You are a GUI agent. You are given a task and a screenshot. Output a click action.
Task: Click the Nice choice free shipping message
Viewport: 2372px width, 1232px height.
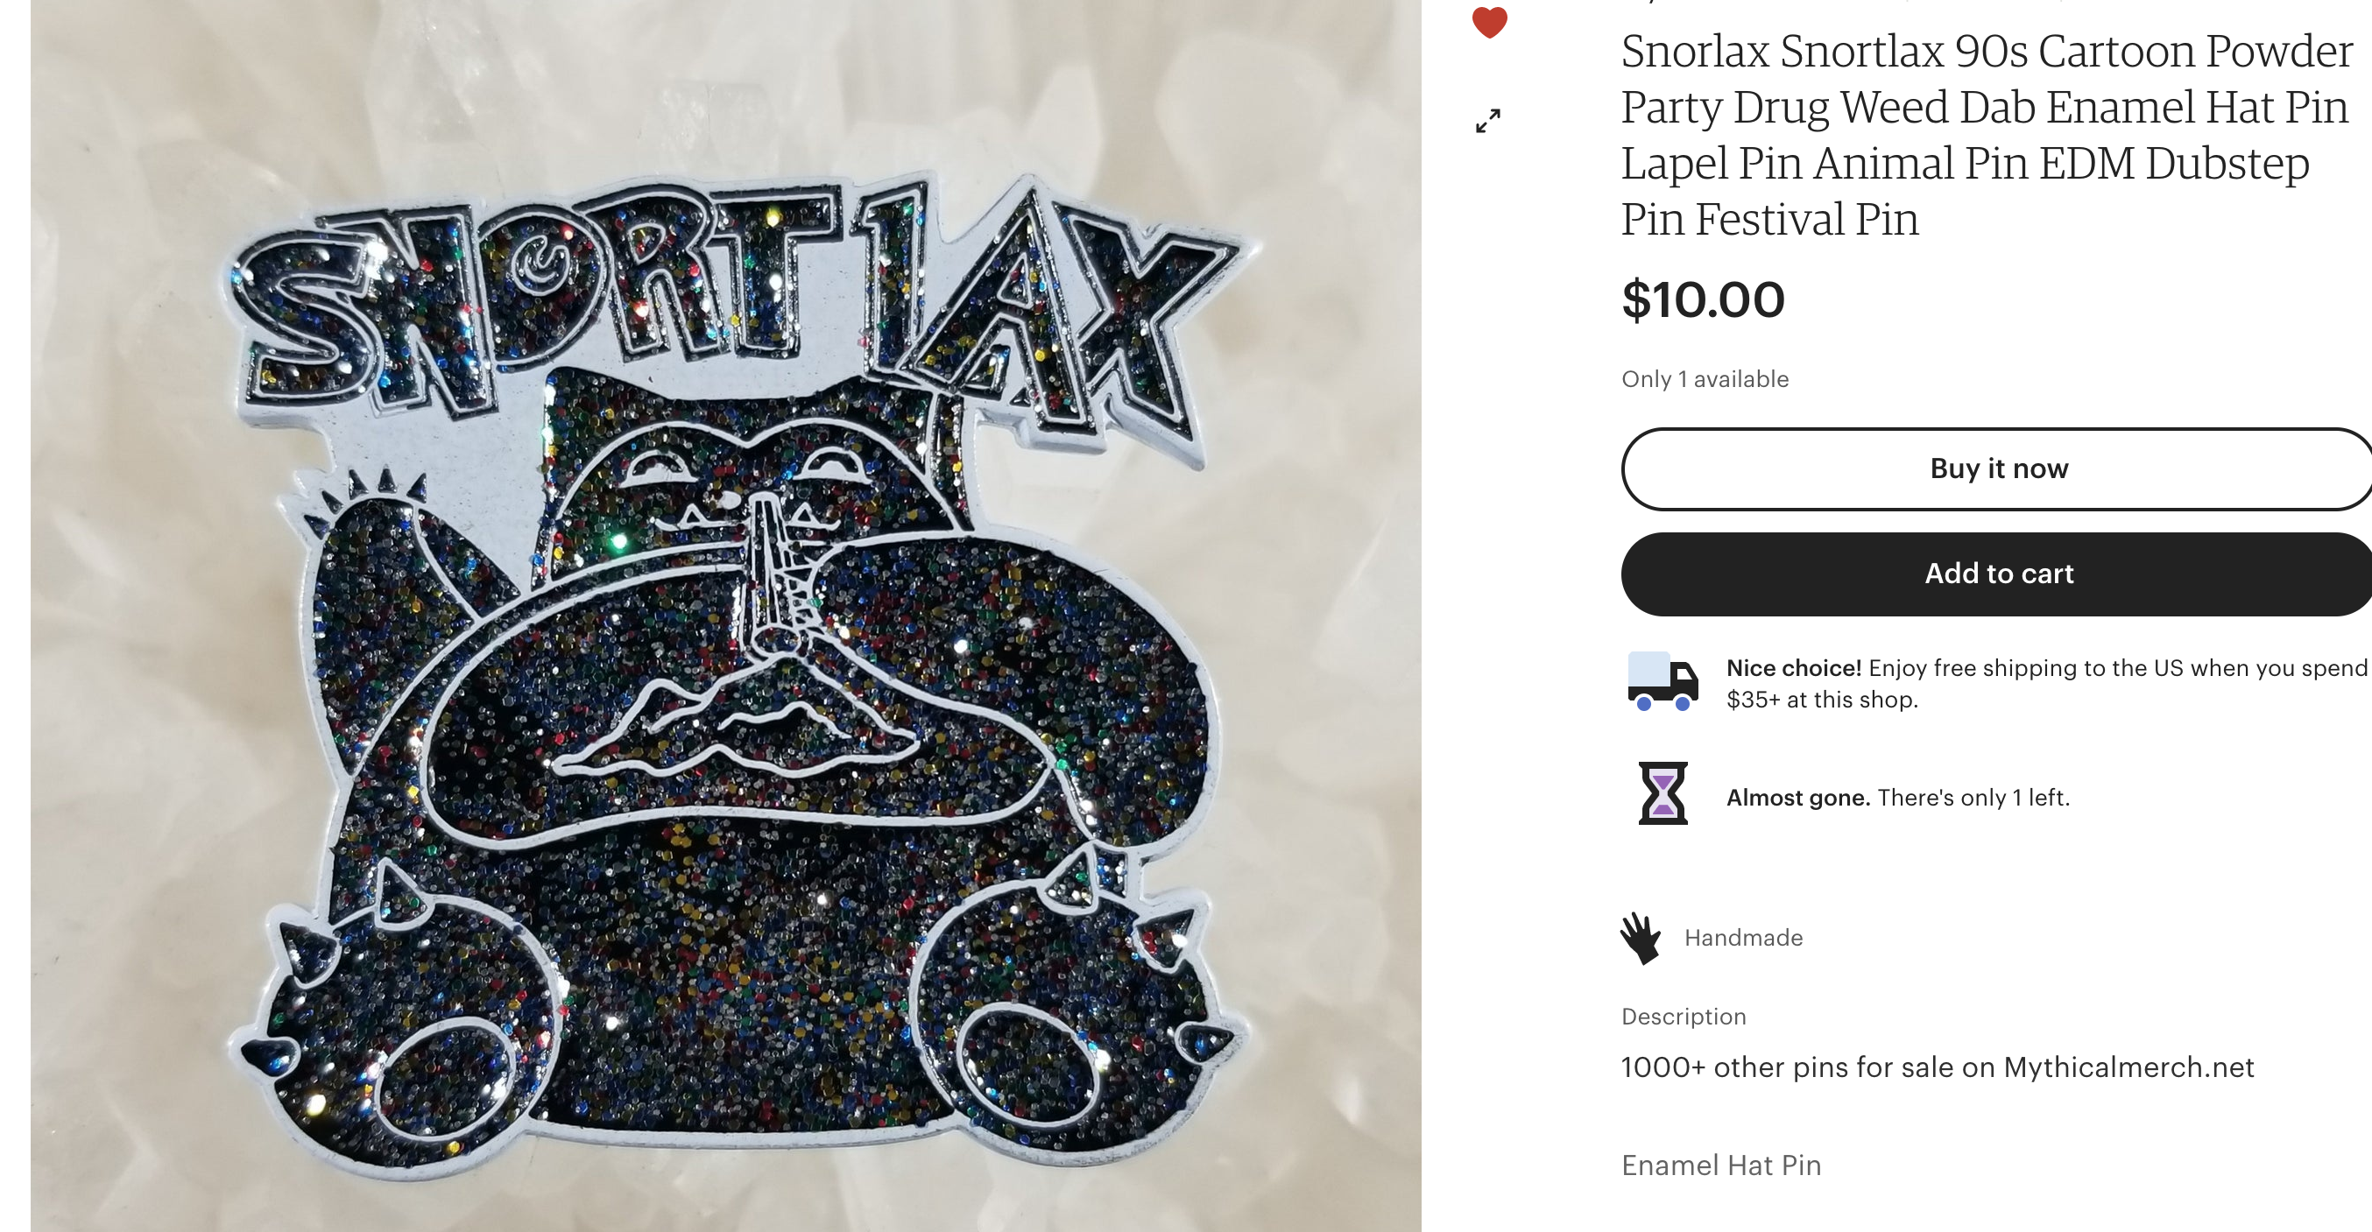(x=2047, y=683)
